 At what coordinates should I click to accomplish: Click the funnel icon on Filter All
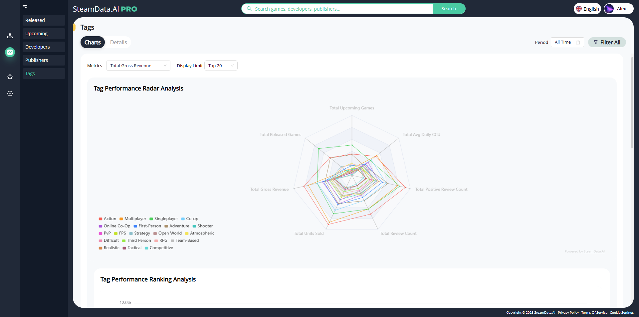[x=596, y=42]
